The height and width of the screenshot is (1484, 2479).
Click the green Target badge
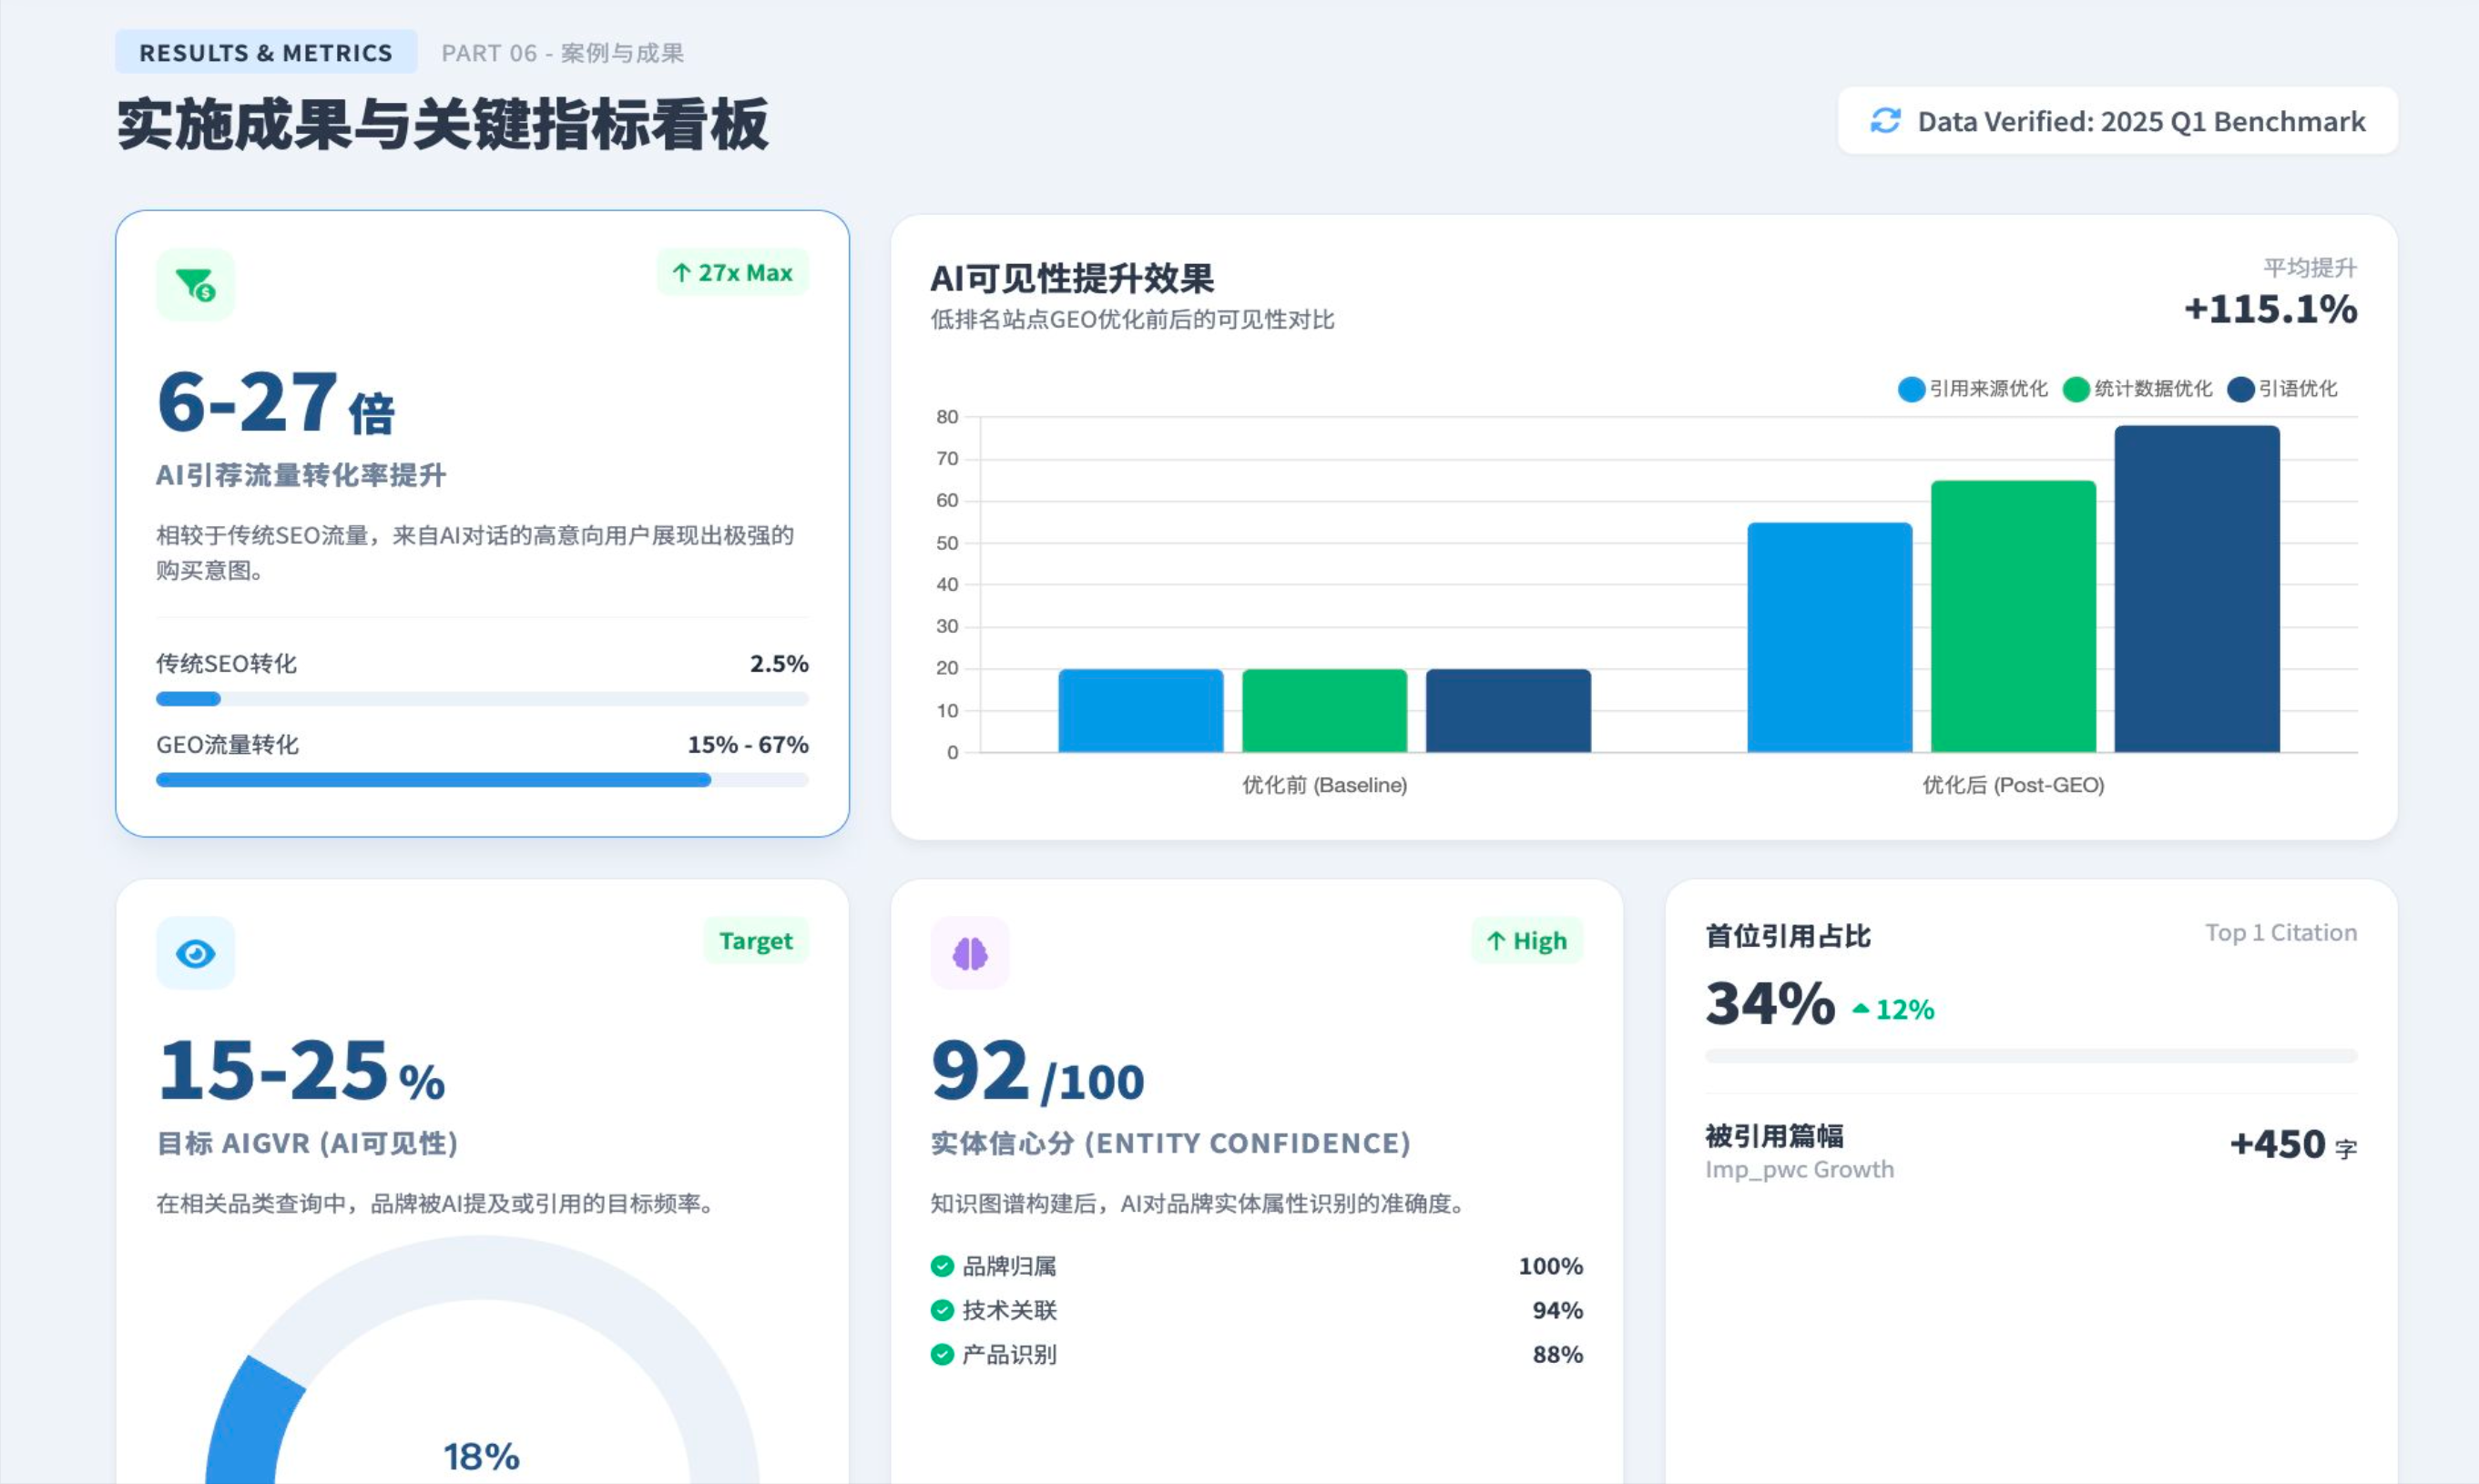pyautogui.click(x=755, y=941)
